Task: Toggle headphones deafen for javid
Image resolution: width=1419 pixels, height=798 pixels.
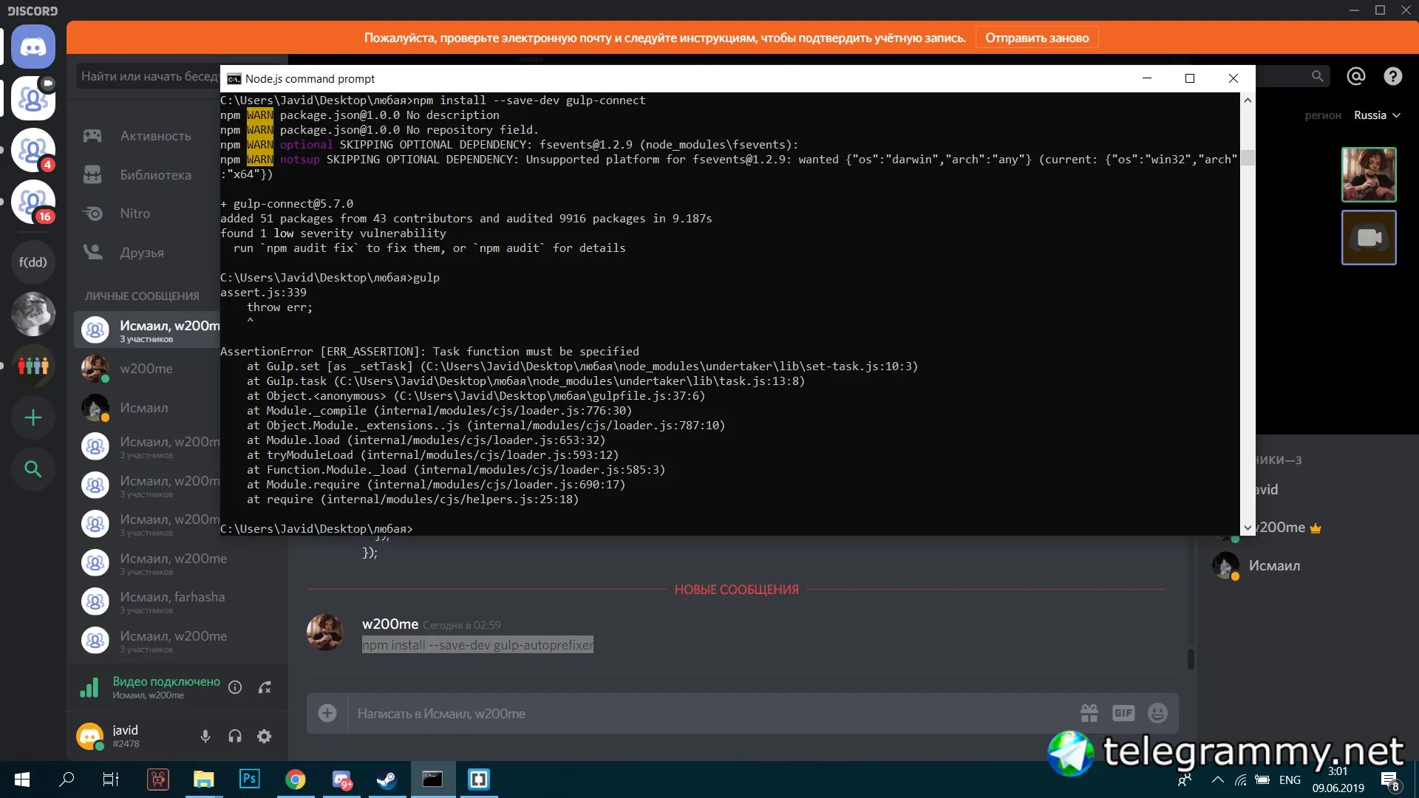Action: pyautogui.click(x=235, y=736)
